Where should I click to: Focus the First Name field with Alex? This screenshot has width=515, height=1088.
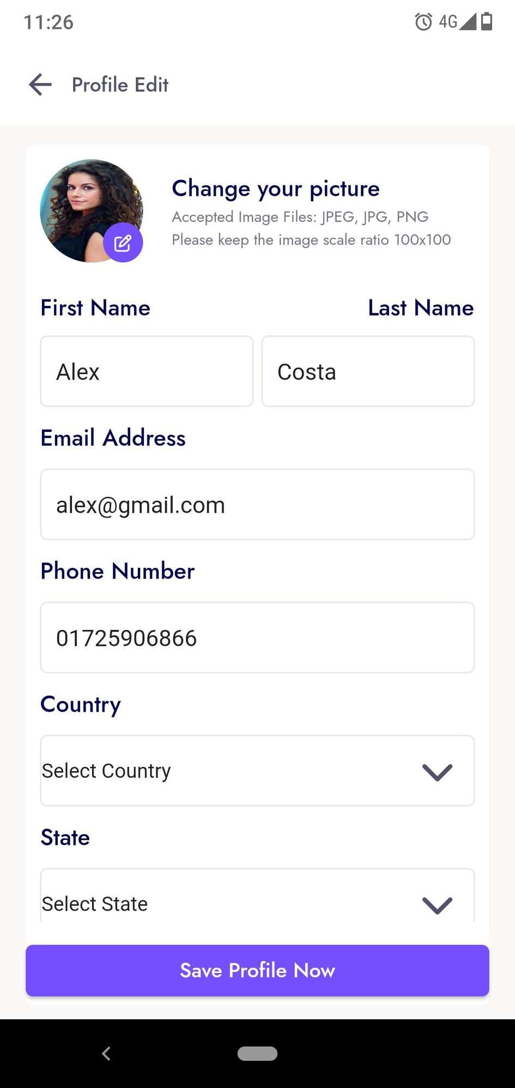tap(147, 371)
